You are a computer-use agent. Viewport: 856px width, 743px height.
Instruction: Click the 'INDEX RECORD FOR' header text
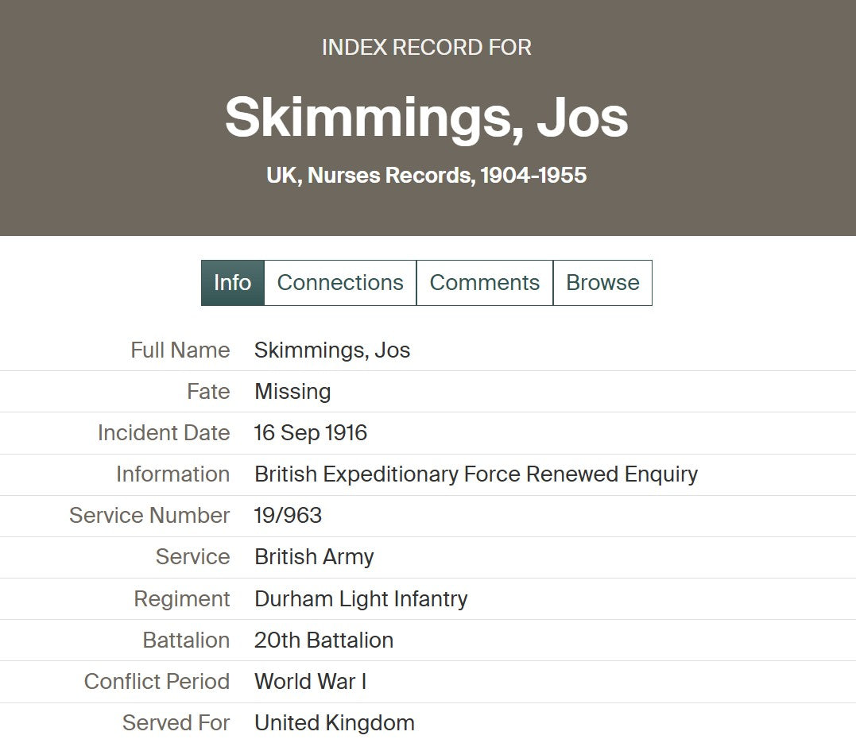tap(427, 48)
